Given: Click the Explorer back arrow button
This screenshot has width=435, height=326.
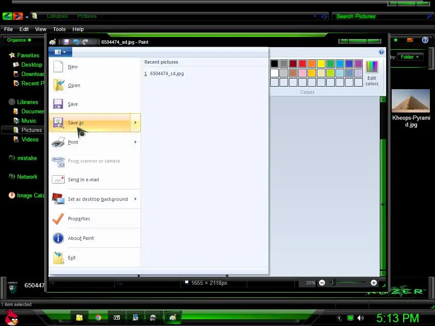Looking at the screenshot, I should pyautogui.click(x=8, y=16).
